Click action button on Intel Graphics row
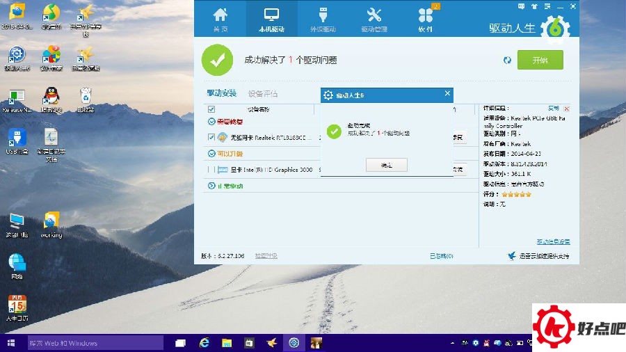Image resolution: width=626 pixels, height=352 pixels. pos(458,170)
